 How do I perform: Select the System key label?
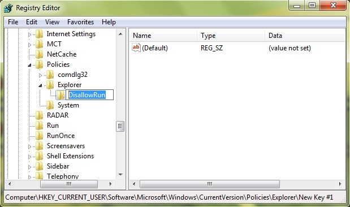point(68,105)
